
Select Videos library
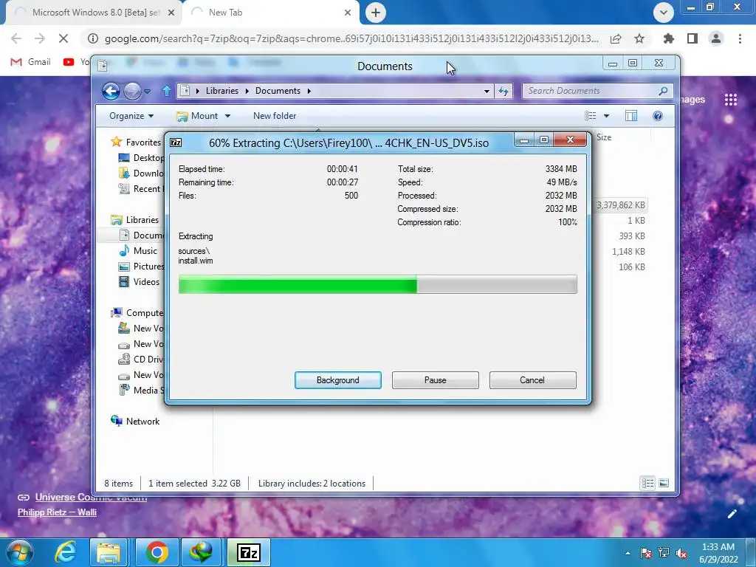coord(139,281)
